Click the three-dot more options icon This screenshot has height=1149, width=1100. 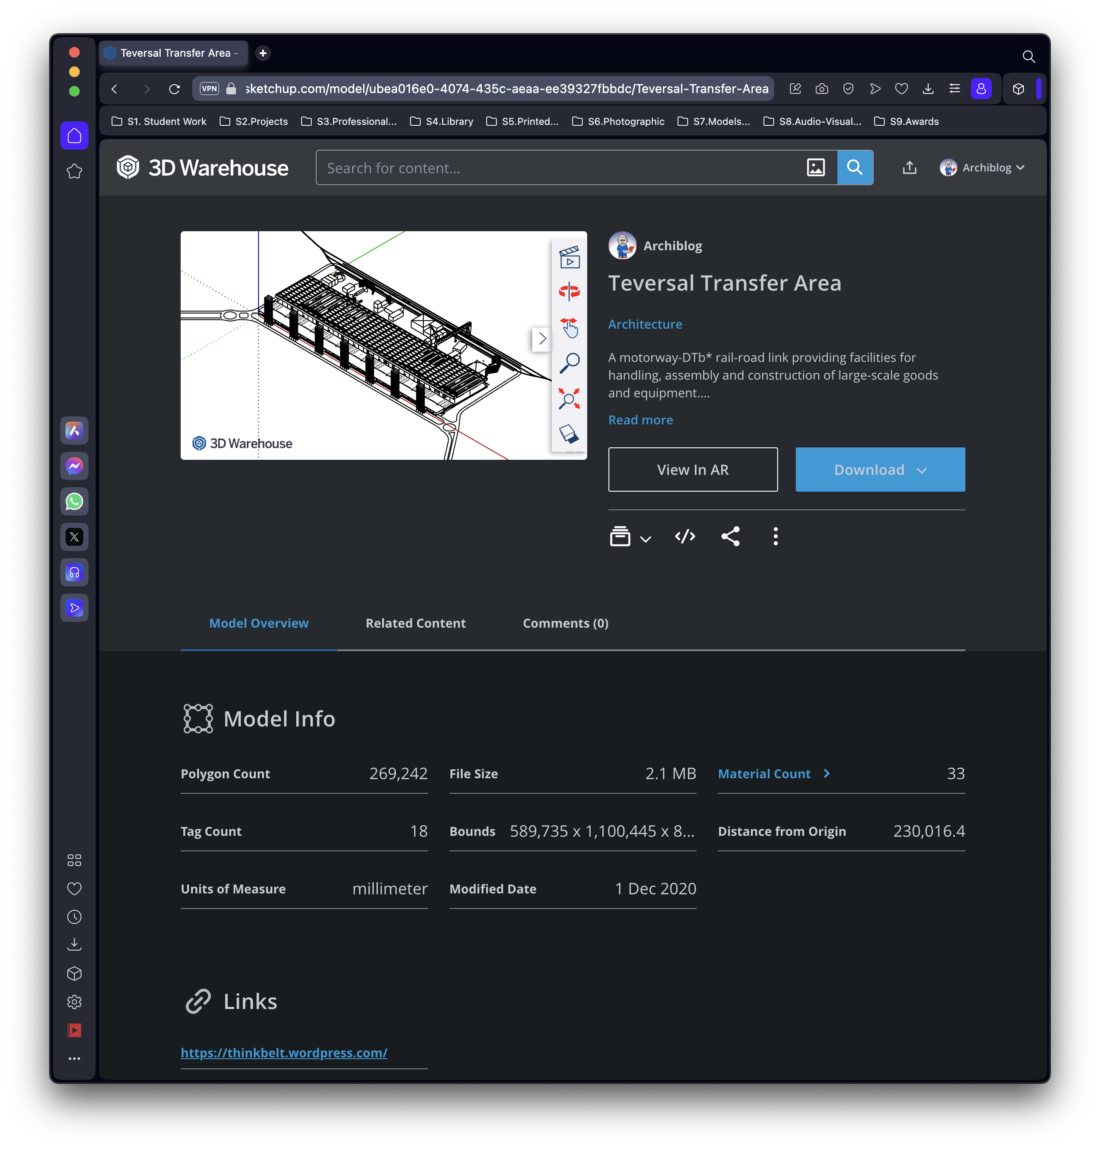[776, 536]
